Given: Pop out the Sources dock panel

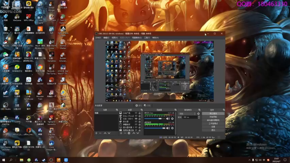Looking at the screenshot, I should (141, 110).
